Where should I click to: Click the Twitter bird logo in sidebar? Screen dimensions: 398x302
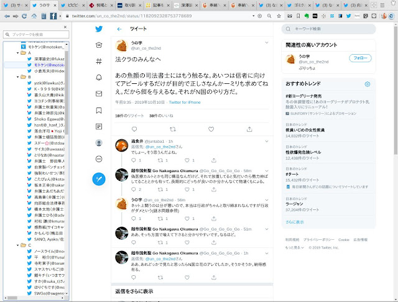tap(99, 29)
